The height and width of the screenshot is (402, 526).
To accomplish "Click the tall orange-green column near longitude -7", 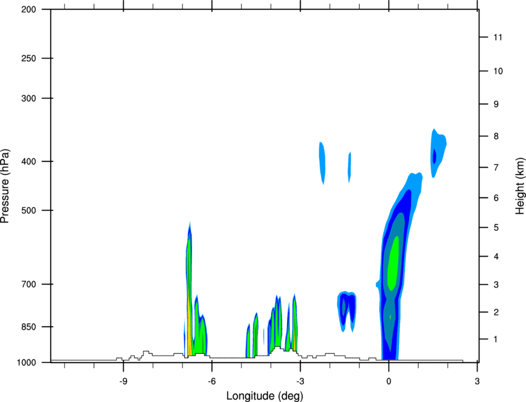I will point(189,290).
